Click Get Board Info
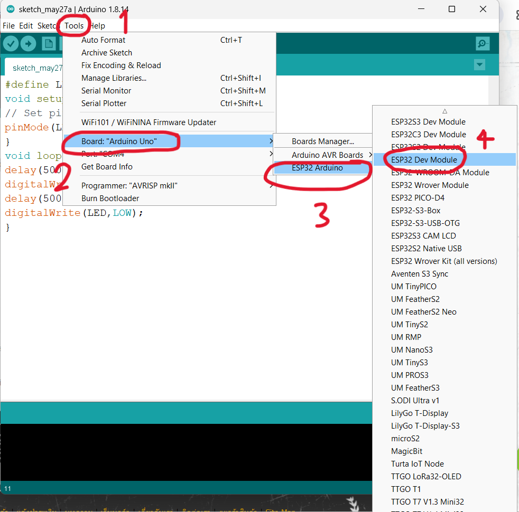 tap(170, 167)
